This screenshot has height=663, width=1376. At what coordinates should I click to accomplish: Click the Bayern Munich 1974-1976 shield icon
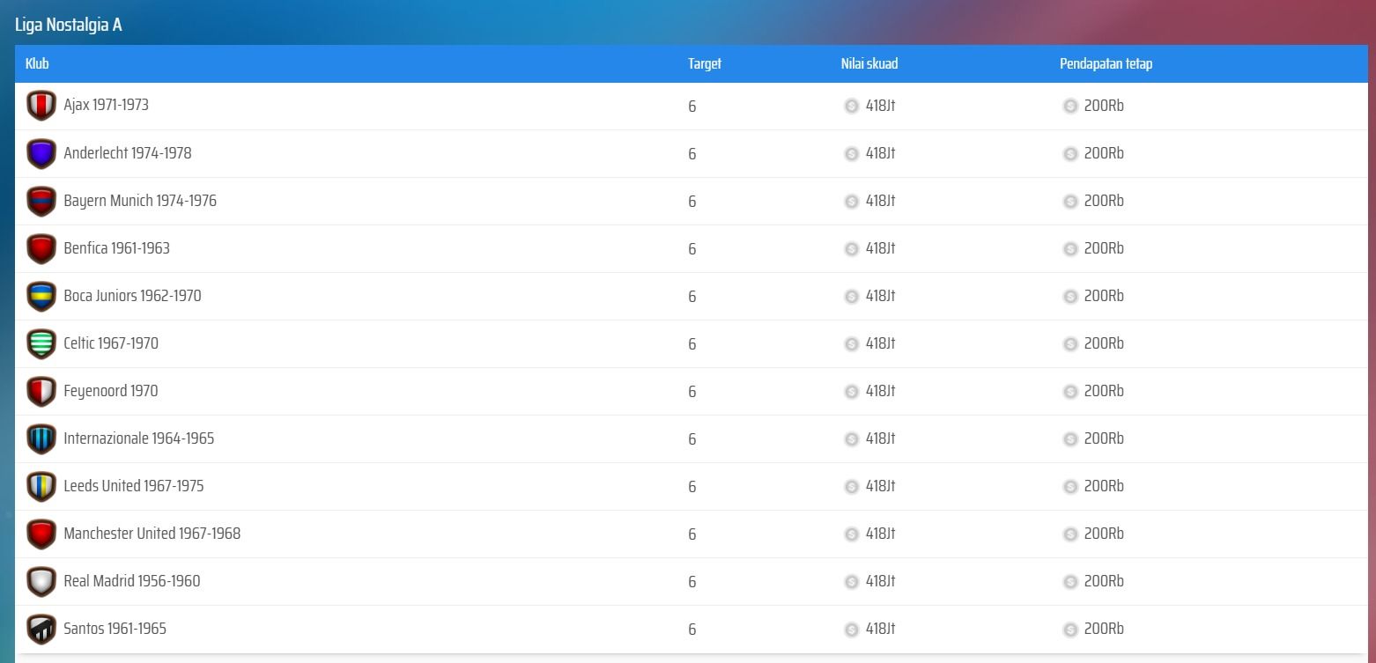(x=41, y=201)
